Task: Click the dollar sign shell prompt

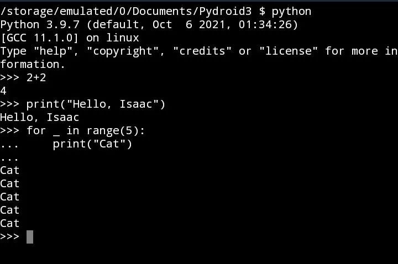Action: tap(262, 12)
